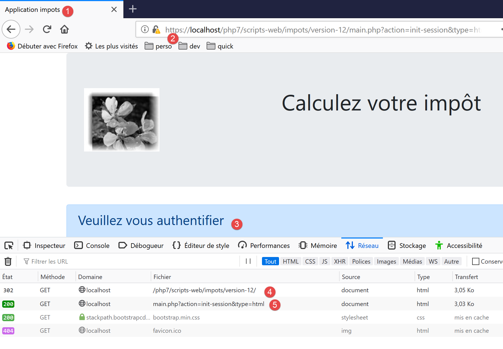Open the perso bookmarks folder
This screenshot has width=503, height=349.
(x=158, y=46)
